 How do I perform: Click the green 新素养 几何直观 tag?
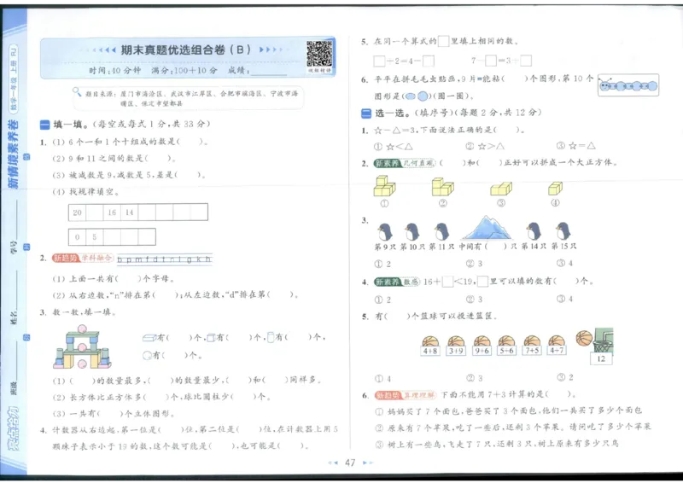click(404, 163)
